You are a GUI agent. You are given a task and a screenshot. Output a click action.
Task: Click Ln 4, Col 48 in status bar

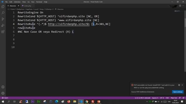(x=142, y=98)
